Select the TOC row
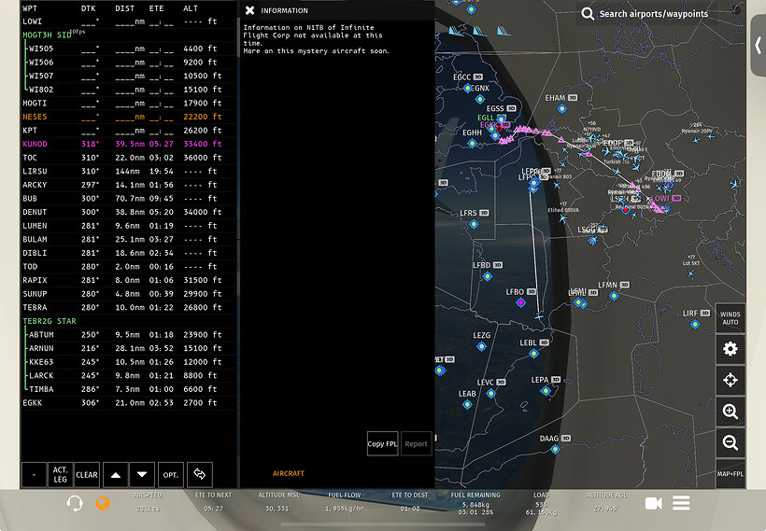This screenshot has width=766, height=531. tap(130, 158)
